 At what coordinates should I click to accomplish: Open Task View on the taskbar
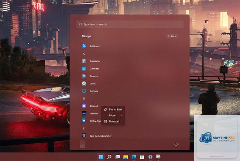[x=117, y=157]
